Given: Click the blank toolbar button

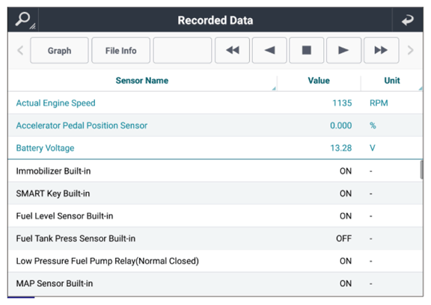Looking at the screenshot, I should (183, 51).
